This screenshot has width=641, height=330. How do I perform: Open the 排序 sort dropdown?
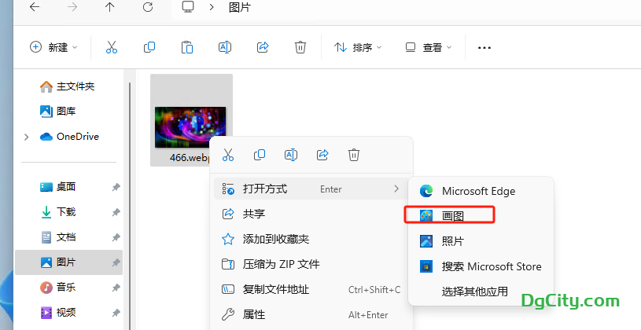358,47
